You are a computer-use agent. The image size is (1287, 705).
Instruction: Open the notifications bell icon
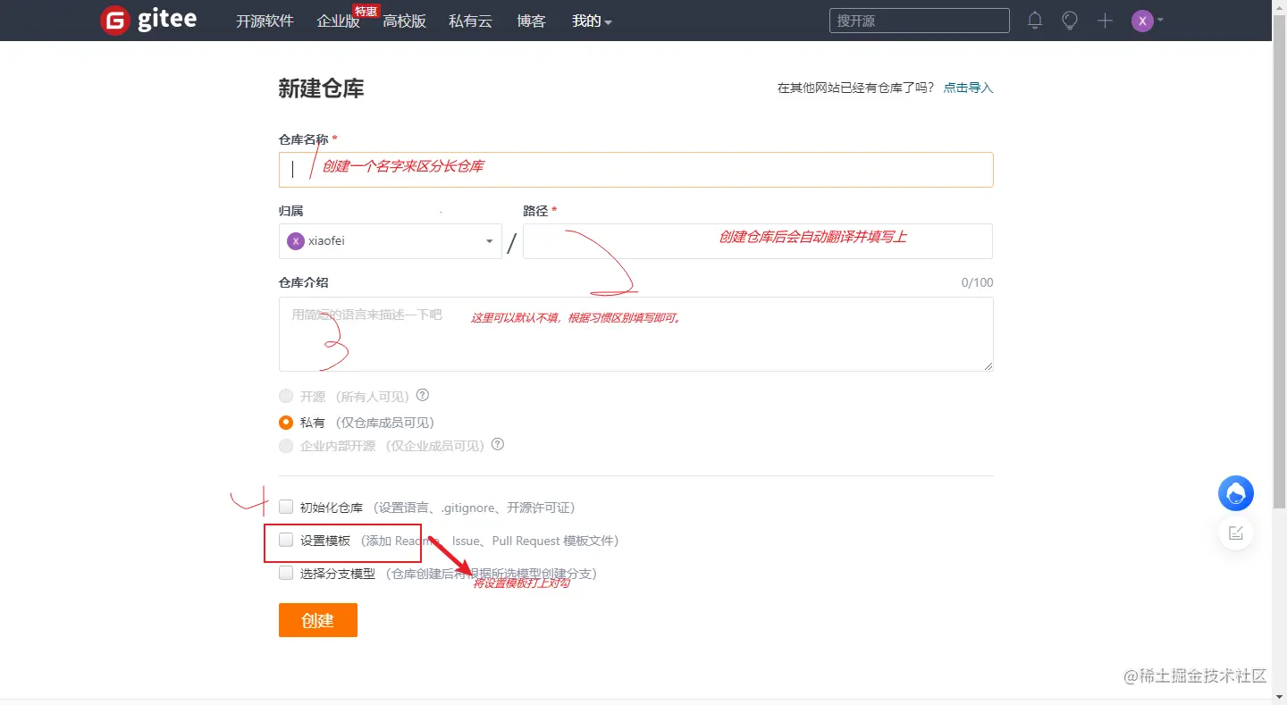[x=1035, y=21]
